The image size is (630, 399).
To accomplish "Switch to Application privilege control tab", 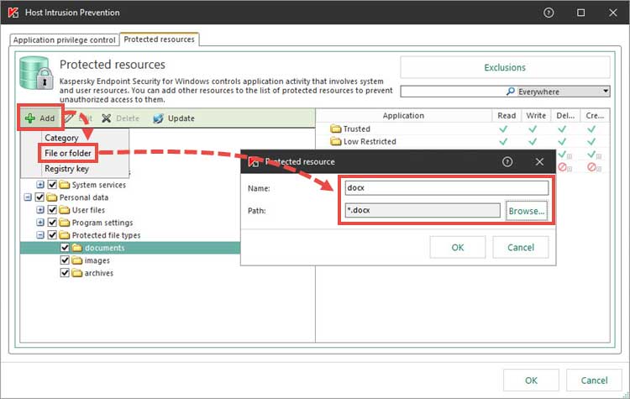I will point(64,39).
